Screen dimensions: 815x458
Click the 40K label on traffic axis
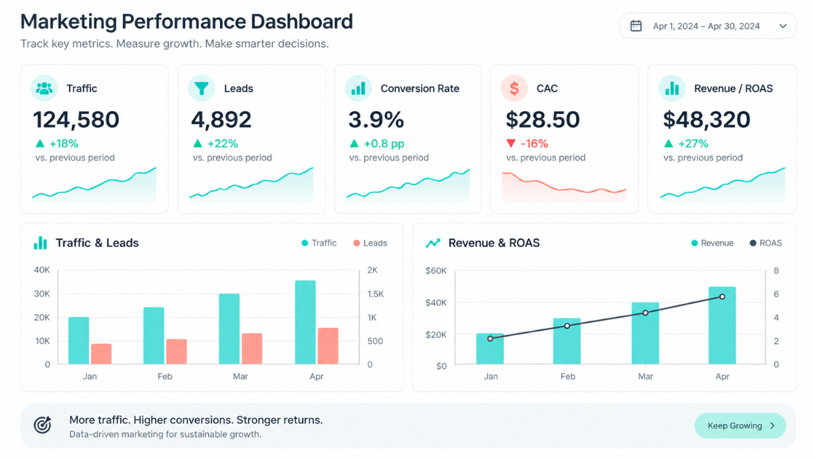41,270
